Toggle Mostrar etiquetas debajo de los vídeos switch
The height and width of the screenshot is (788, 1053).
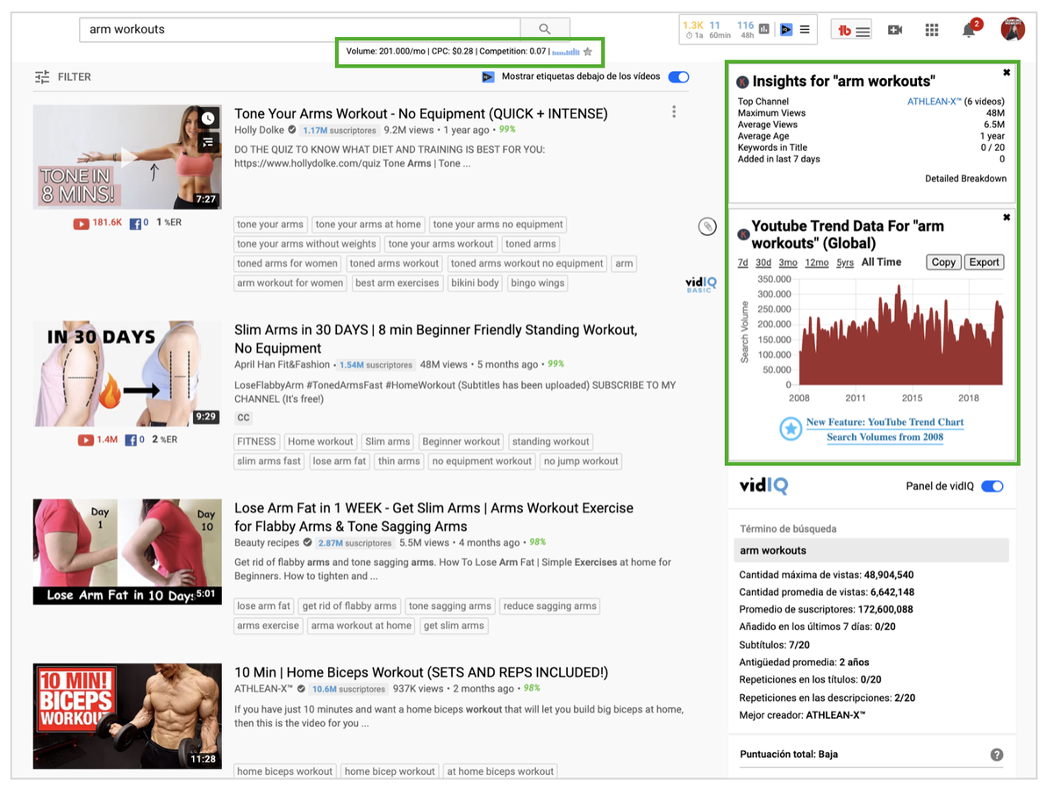tap(678, 77)
